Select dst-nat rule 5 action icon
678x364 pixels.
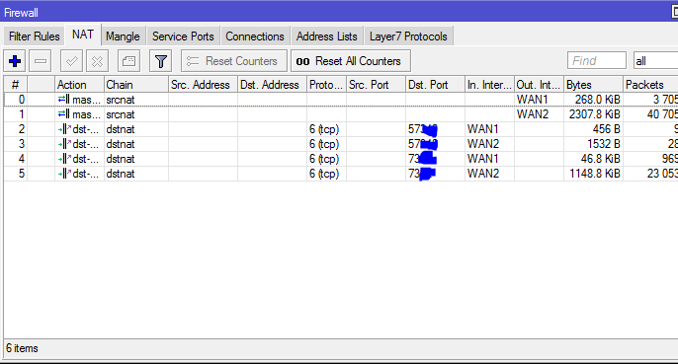(x=64, y=174)
